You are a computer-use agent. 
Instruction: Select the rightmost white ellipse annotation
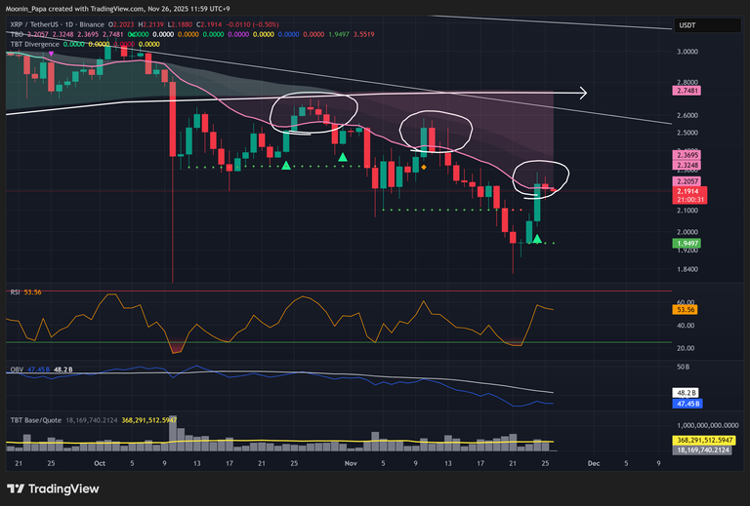click(542, 175)
